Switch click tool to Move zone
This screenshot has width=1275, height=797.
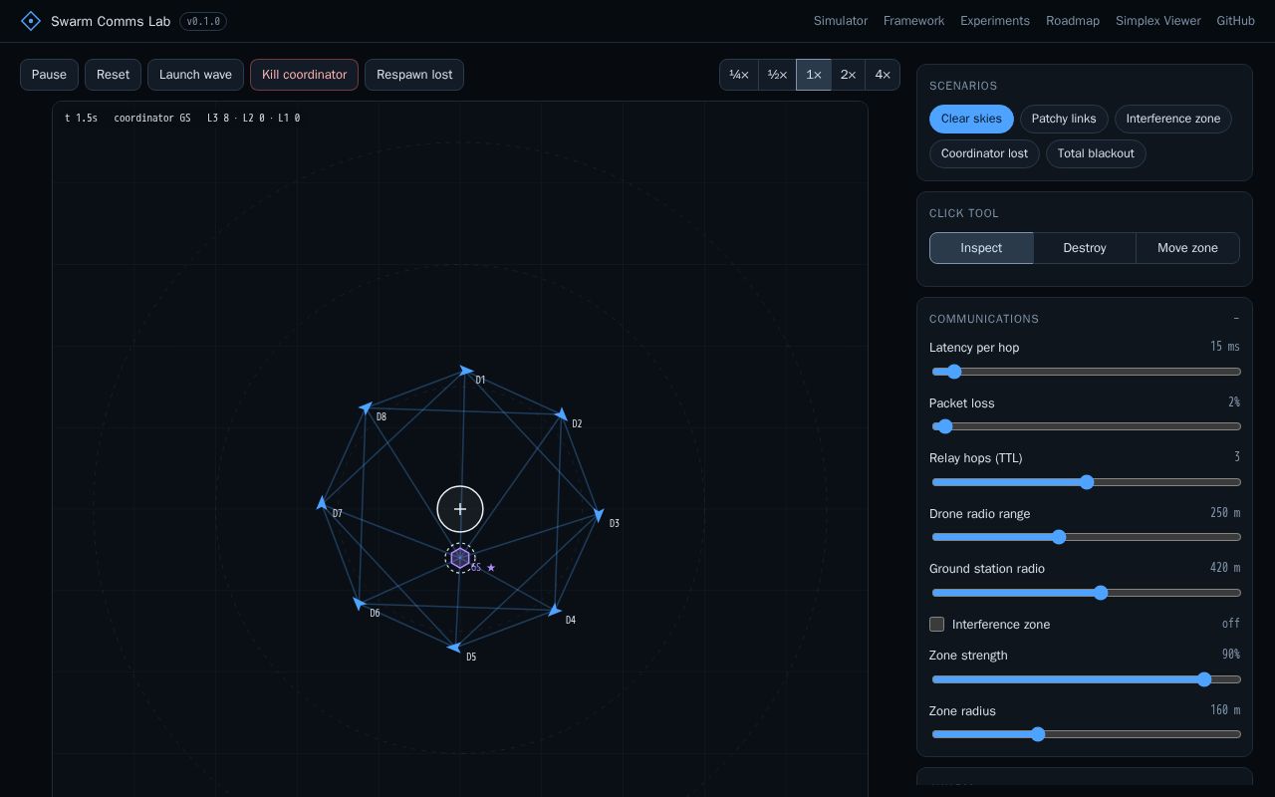pos(1187,248)
